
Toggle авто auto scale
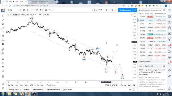tap(130, 85)
